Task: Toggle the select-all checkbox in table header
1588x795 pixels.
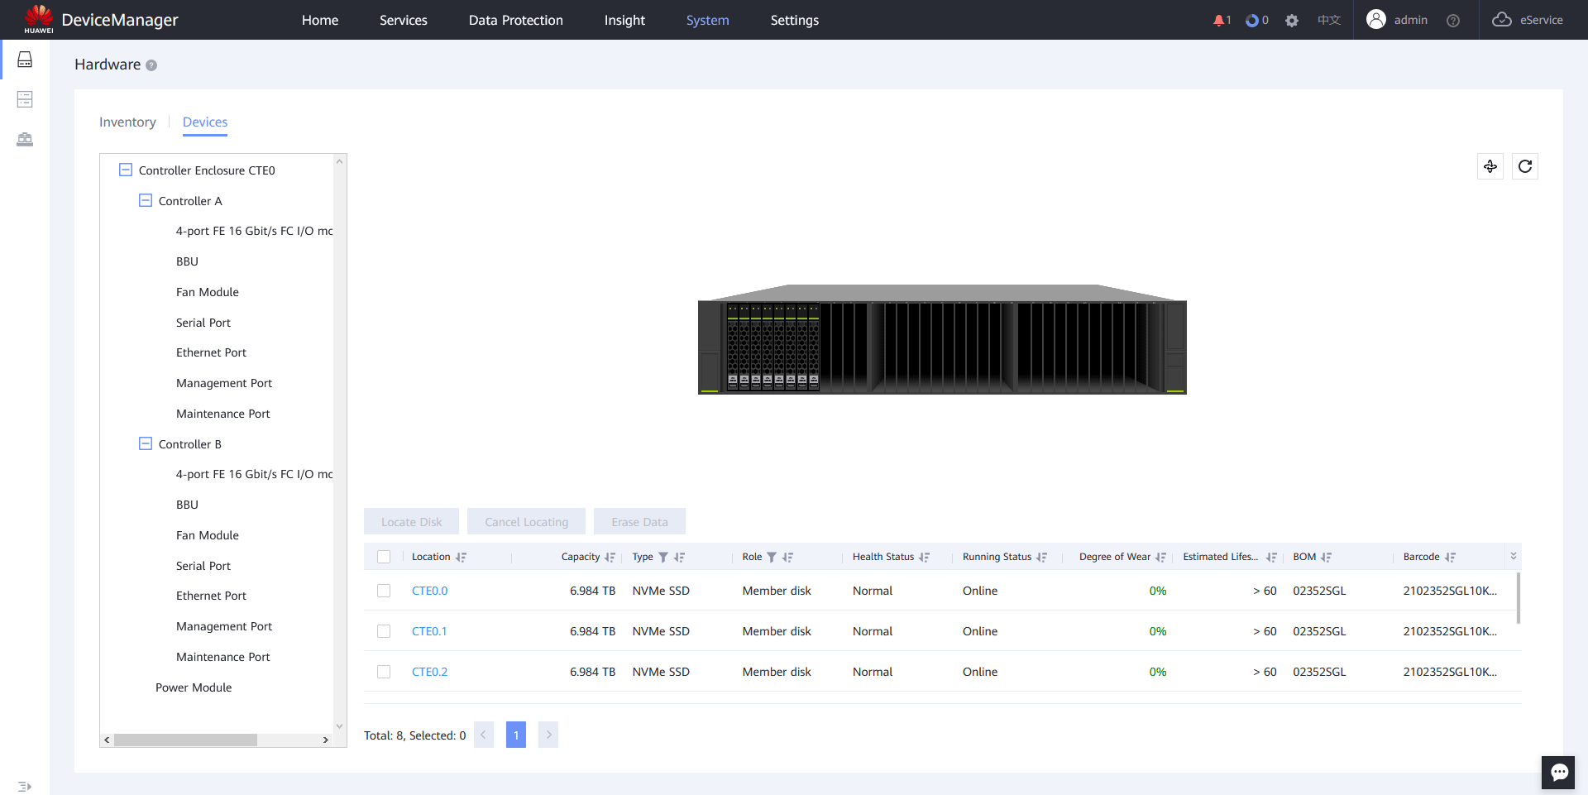Action: (384, 557)
